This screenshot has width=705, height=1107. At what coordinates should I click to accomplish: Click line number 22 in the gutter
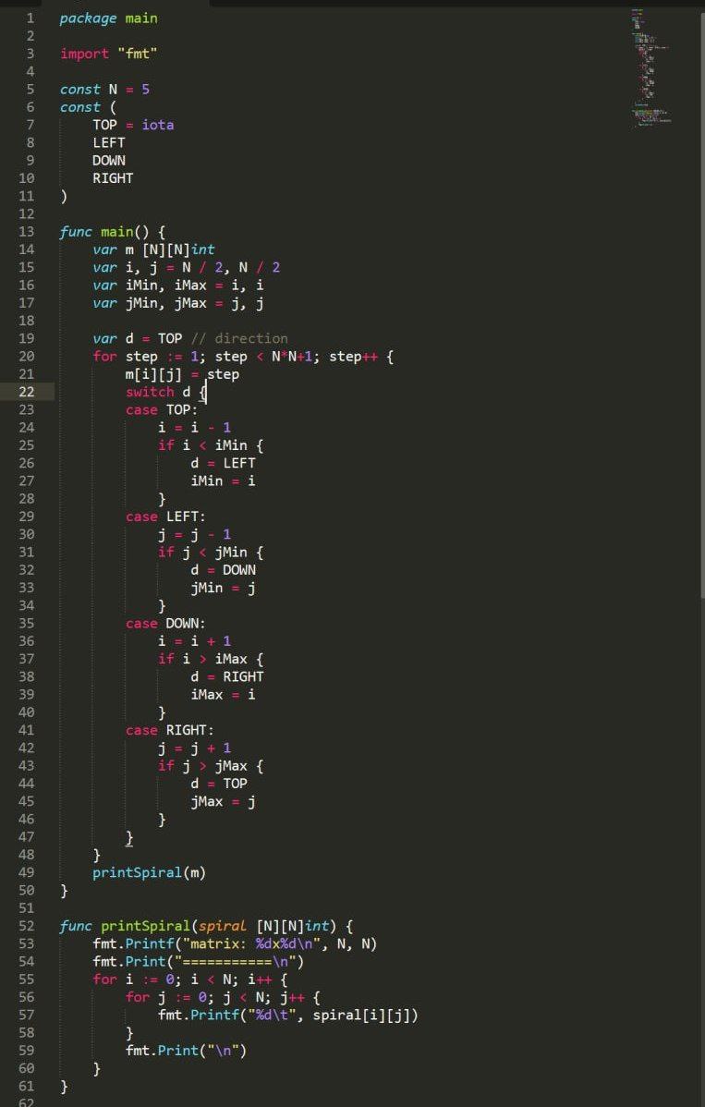pyautogui.click(x=26, y=392)
